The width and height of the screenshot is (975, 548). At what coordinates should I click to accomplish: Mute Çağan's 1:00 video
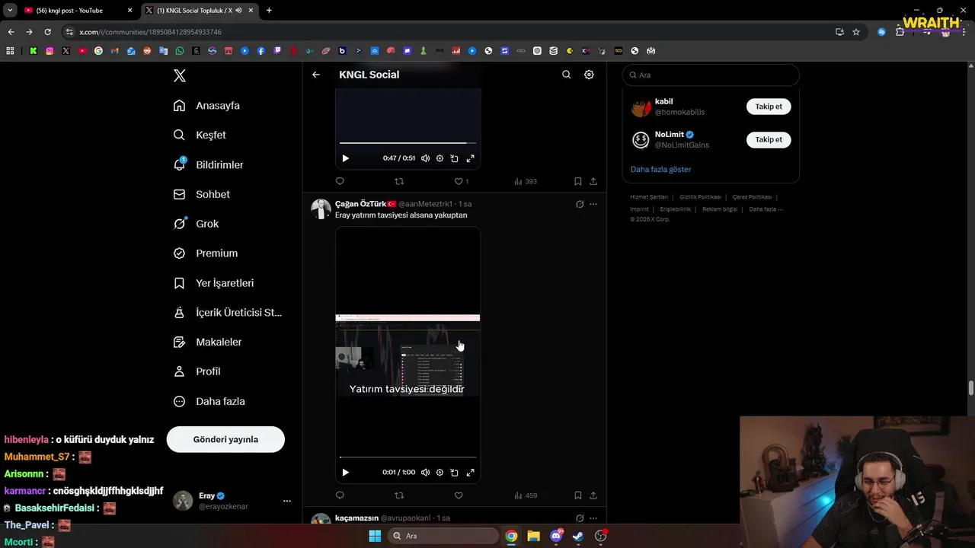425,473
